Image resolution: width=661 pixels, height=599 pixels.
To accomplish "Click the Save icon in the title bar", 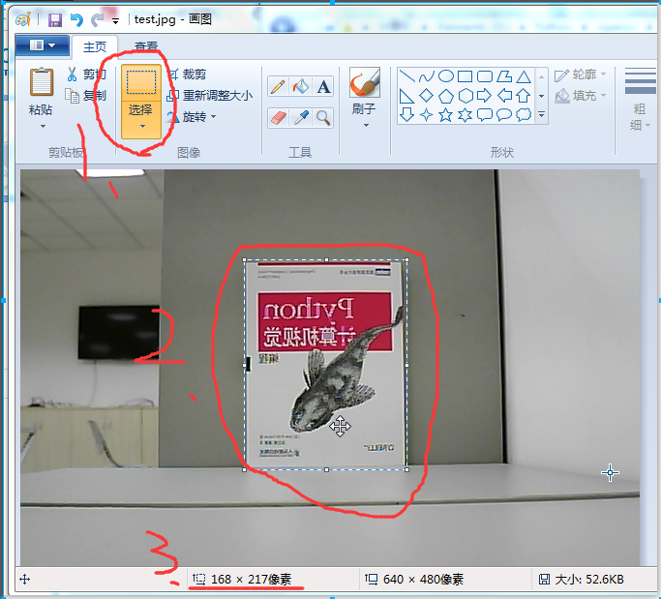I will tap(55, 19).
